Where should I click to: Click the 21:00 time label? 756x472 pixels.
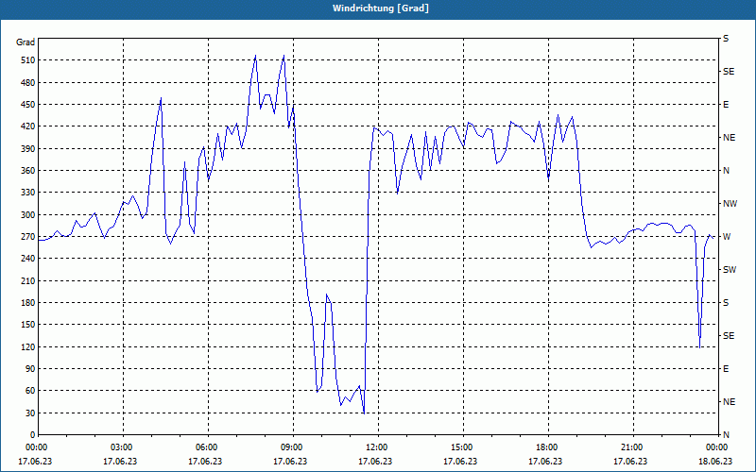633,447
